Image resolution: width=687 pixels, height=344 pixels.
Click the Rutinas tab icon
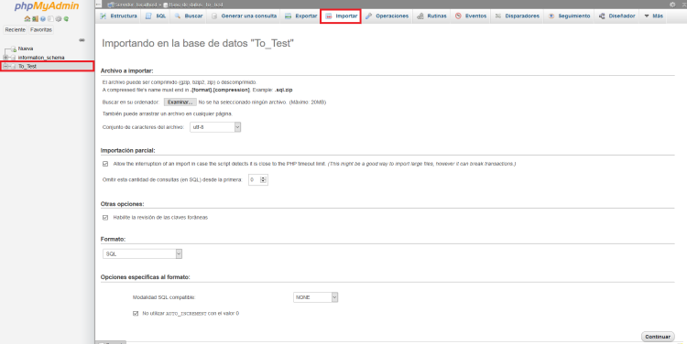(420, 16)
